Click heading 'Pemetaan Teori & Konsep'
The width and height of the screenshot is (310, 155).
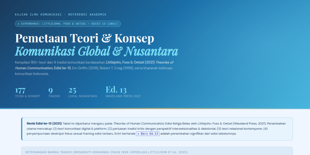[x=84, y=38]
